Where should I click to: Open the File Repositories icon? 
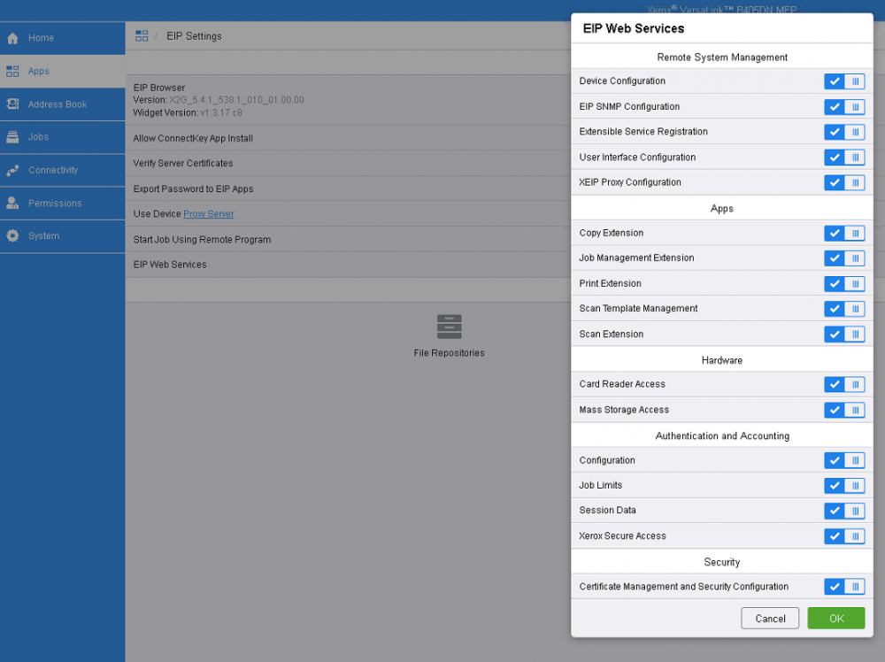pos(449,327)
